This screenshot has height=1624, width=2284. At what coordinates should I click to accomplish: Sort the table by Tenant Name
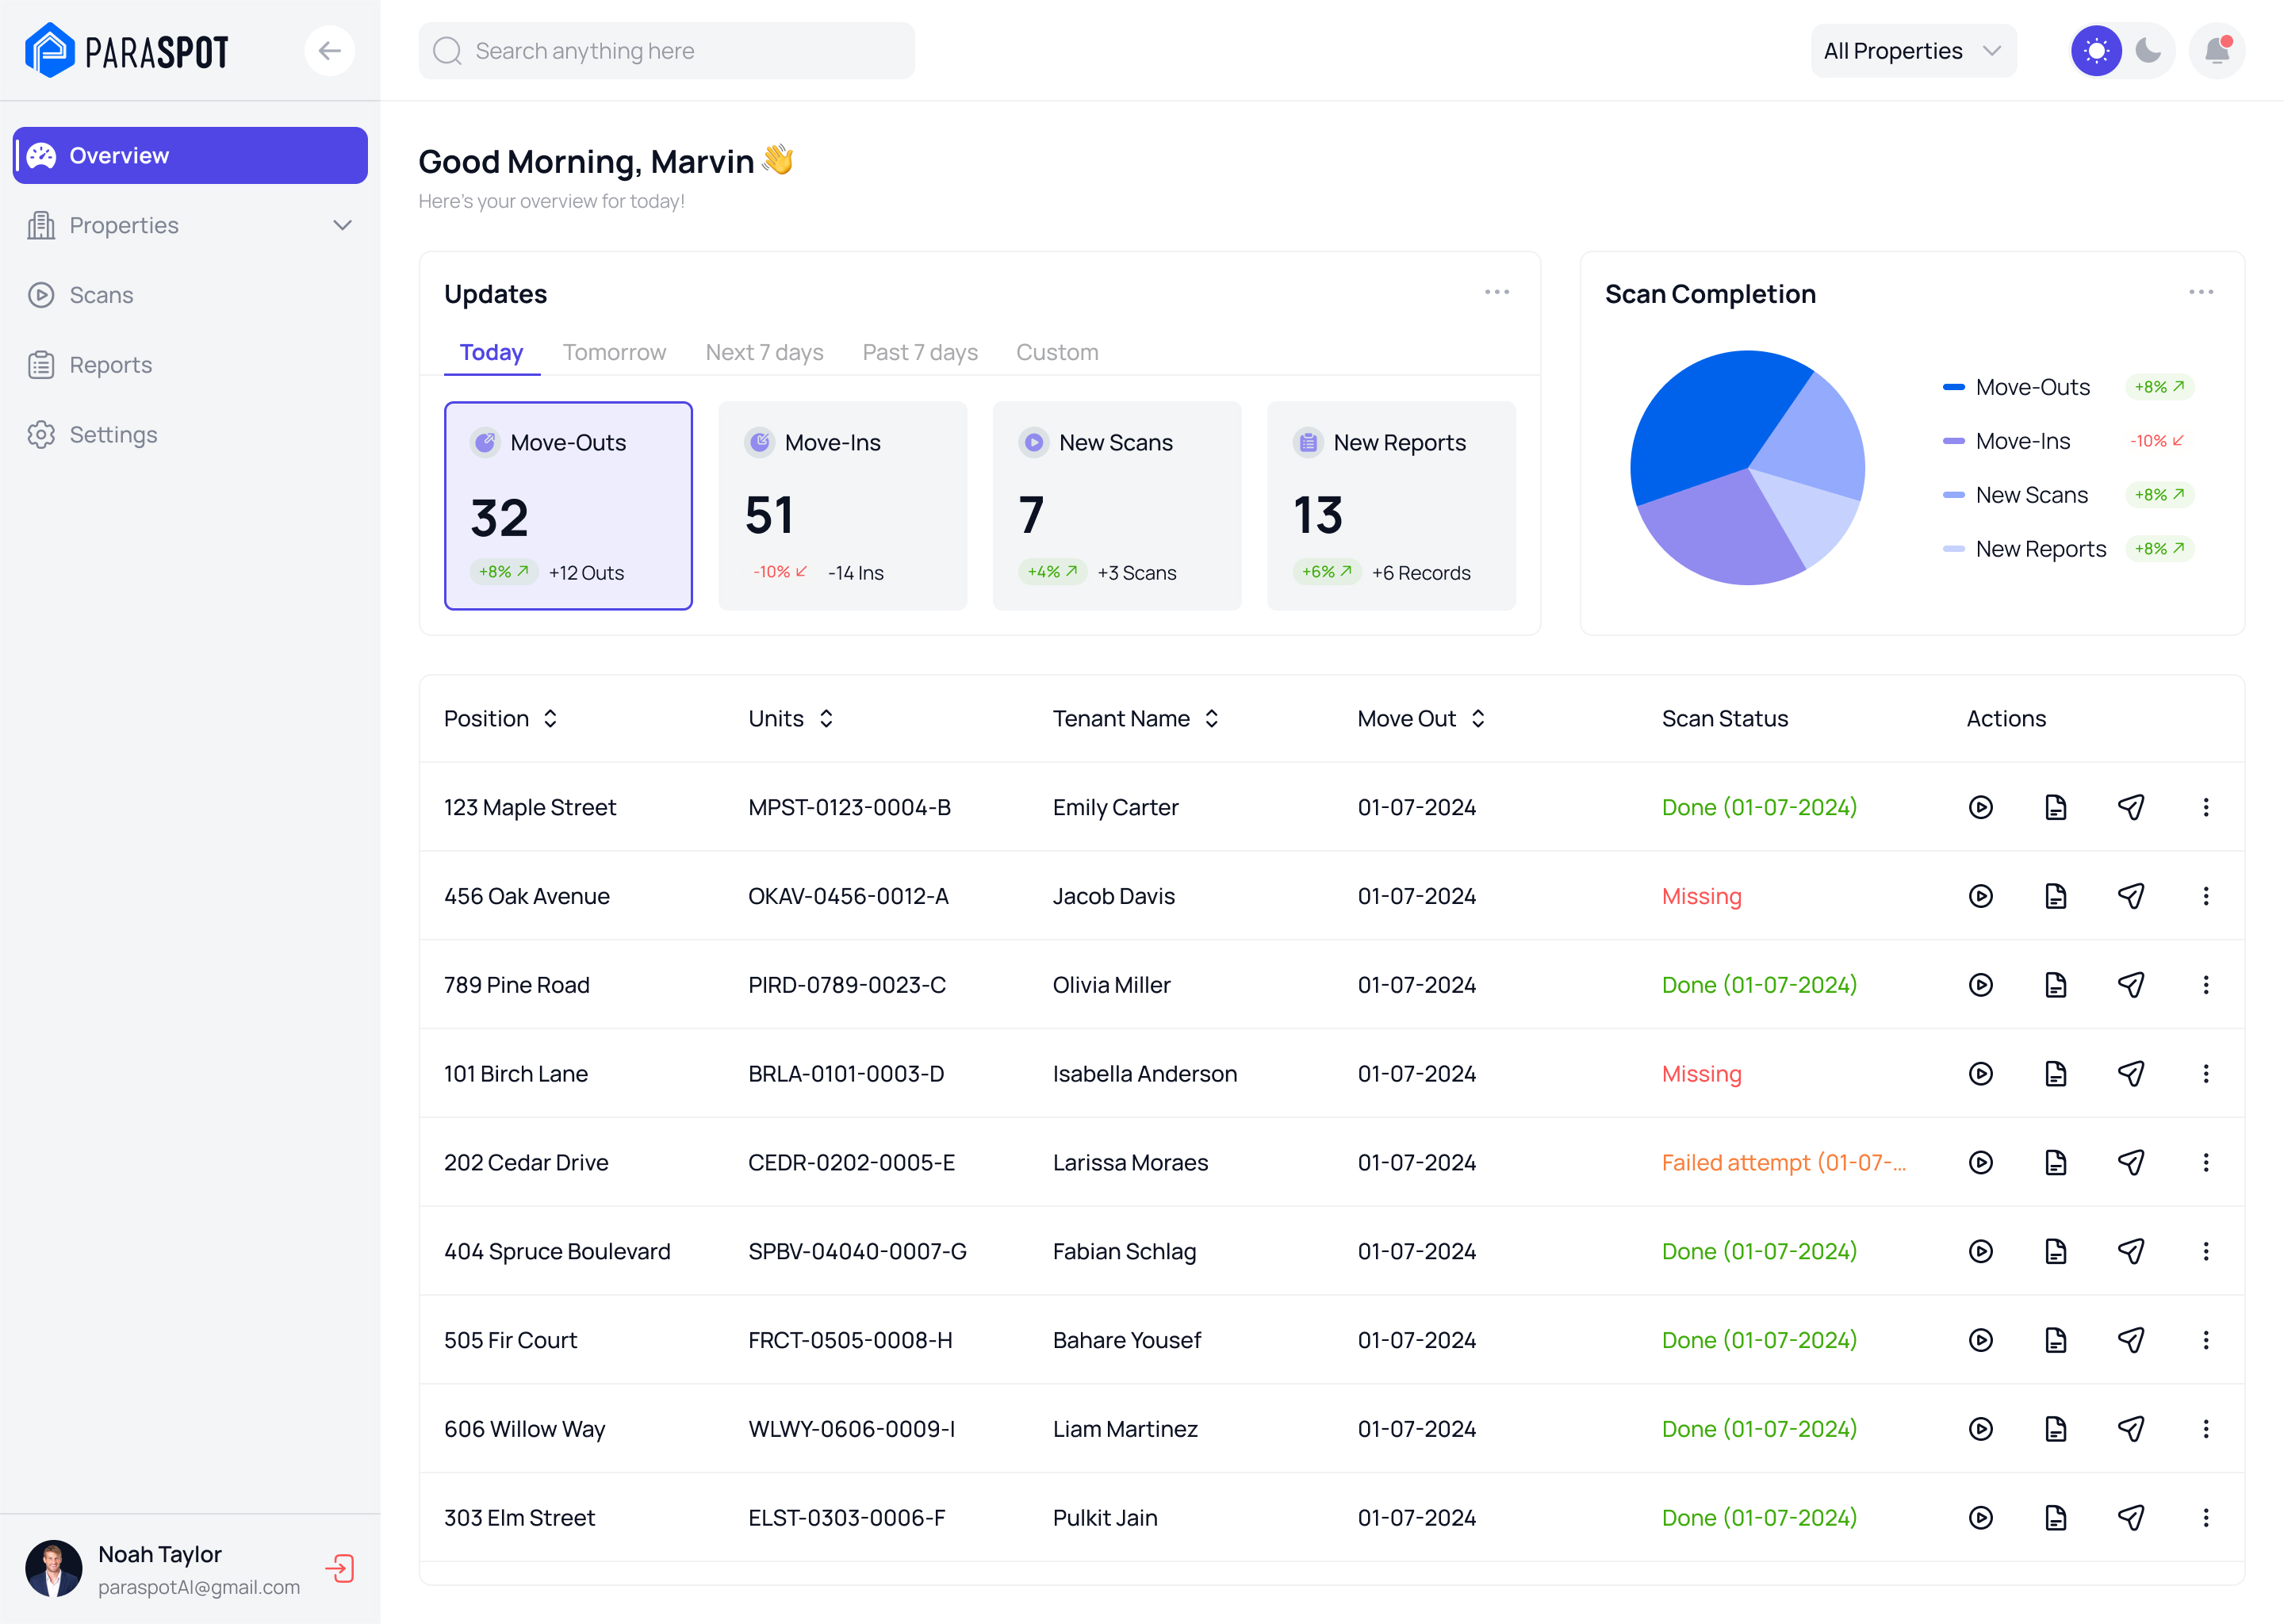point(1211,718)
